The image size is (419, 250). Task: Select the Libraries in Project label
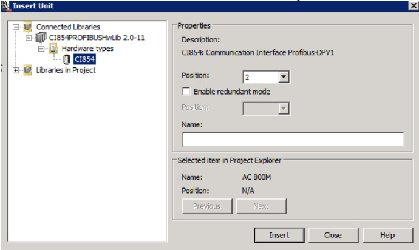66,70
